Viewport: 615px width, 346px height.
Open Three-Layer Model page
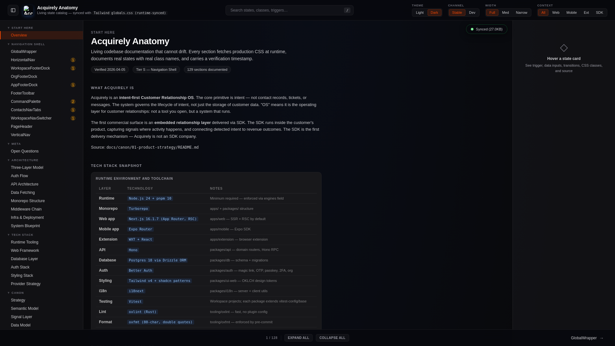pos(42,168)
